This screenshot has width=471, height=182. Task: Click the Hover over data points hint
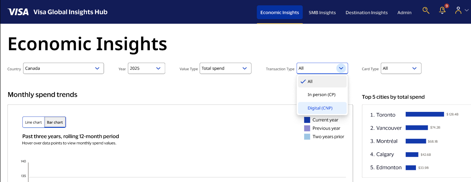click(x=69, y=143)
